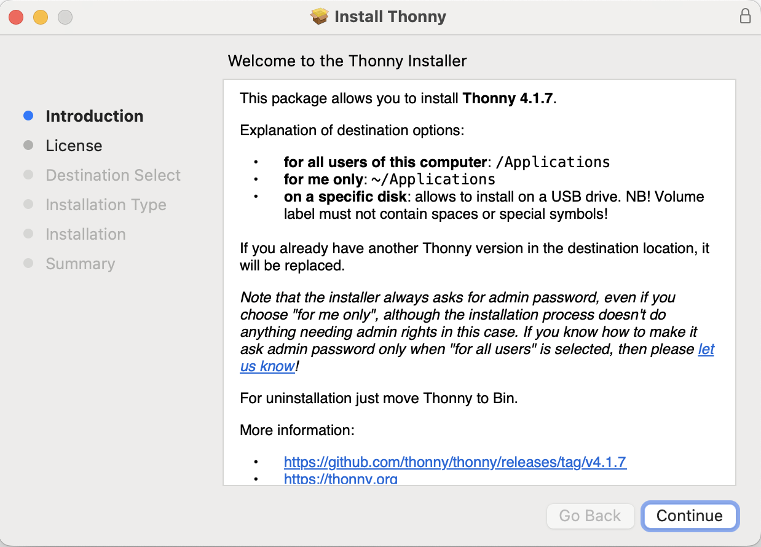761x547 pixels.
Task: Click the Summary step bullet
Action: [x=28, y=263]
